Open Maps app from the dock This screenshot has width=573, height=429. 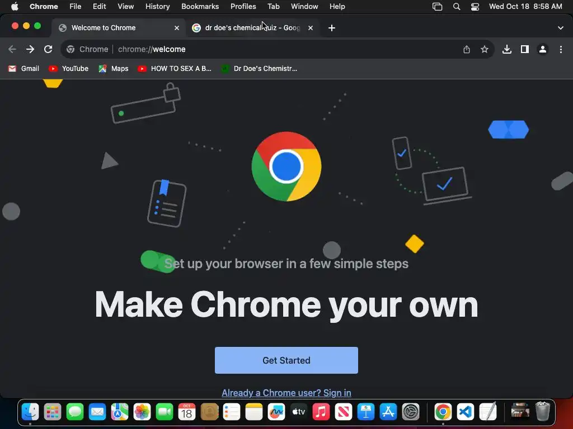pyautogui.click(x=120, y=412)
